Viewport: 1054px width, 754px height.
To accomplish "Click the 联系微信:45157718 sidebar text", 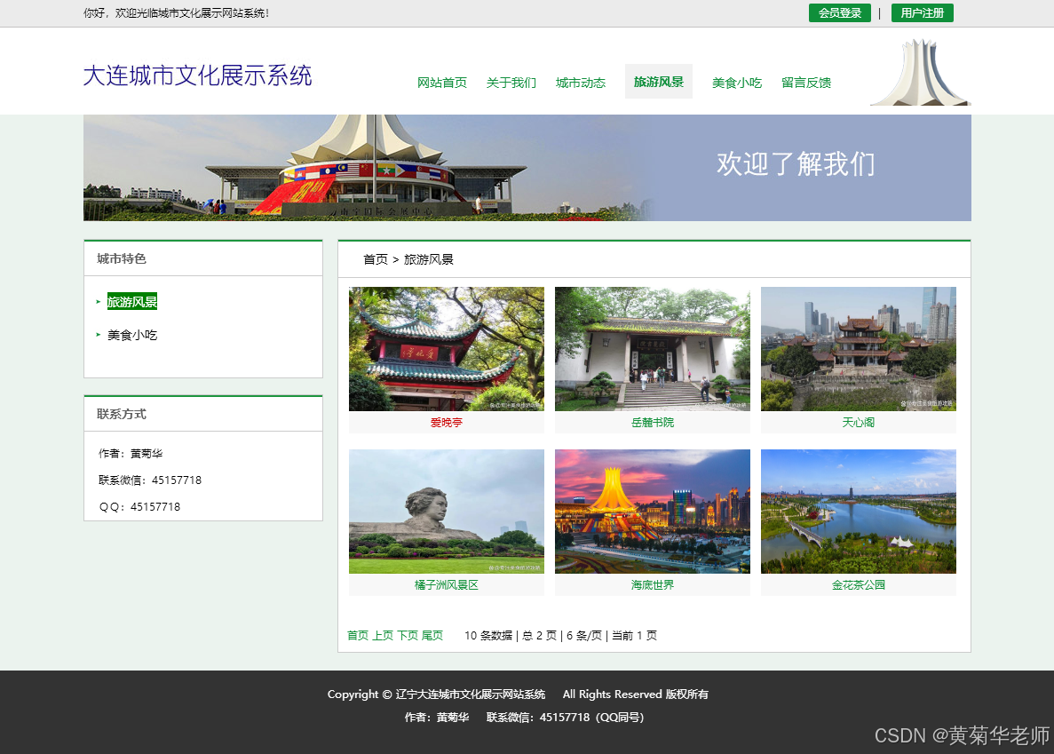I will [x=150, y=480].
